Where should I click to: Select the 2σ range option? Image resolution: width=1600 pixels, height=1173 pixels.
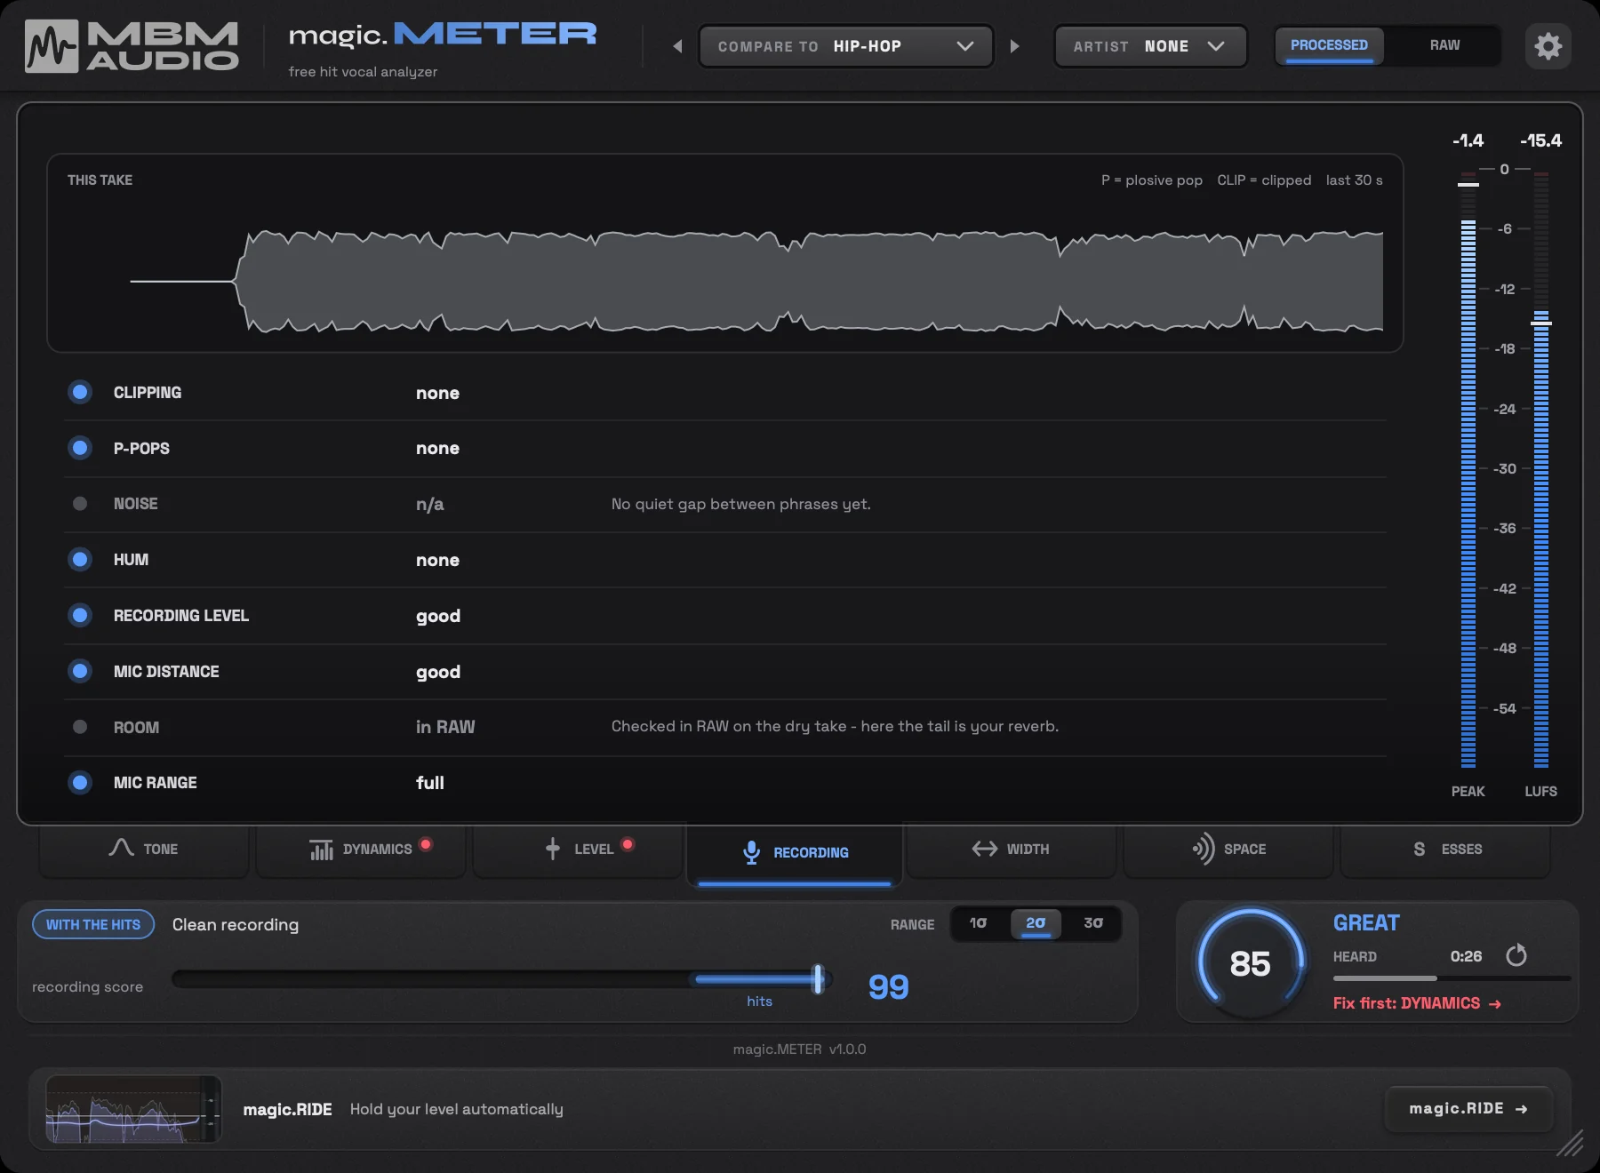[1036, 923]
